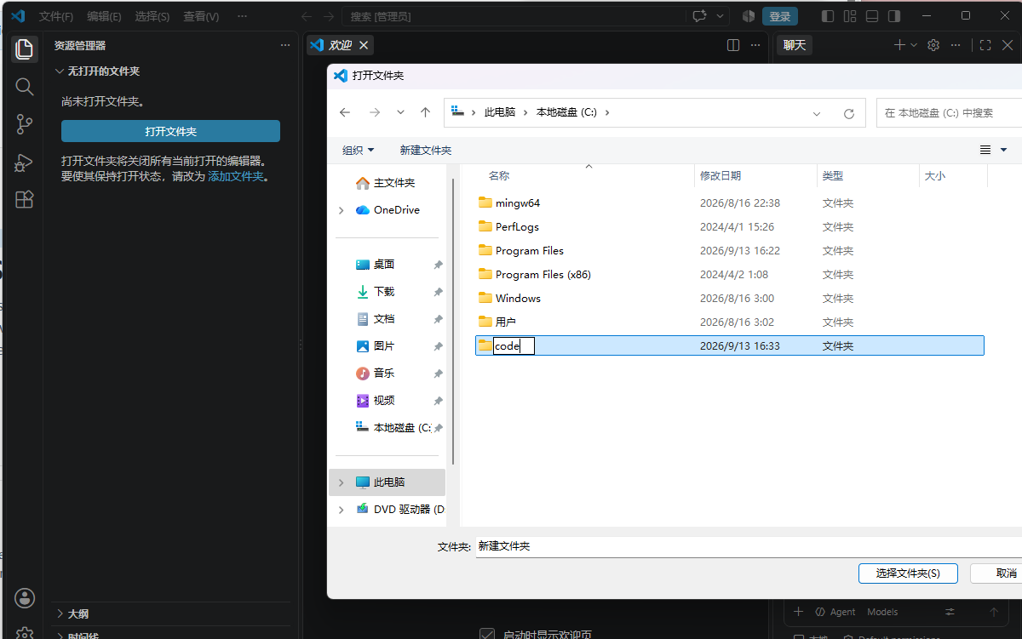This screenshot has height=639, width=1022.
Task: Open the Explorer view in activity bar
Action: coord(25,48)
